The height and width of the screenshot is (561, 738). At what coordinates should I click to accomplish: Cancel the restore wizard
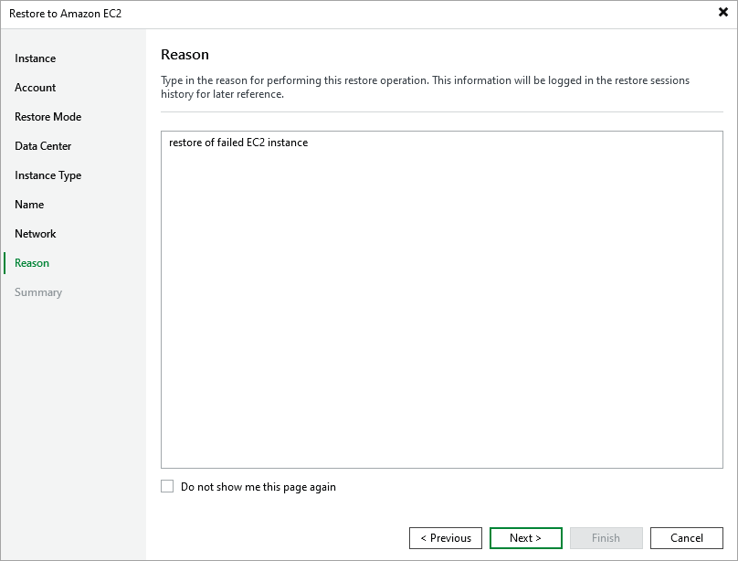click(x=686, y=537)
